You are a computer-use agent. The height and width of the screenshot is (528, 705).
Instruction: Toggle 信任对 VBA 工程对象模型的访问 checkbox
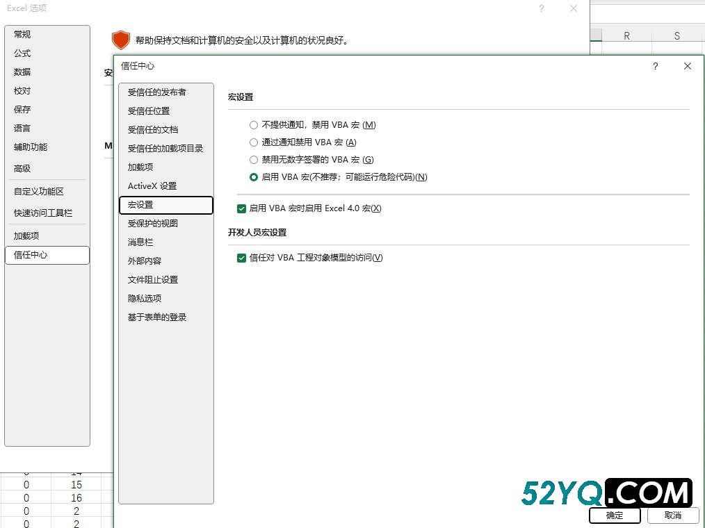241,258
